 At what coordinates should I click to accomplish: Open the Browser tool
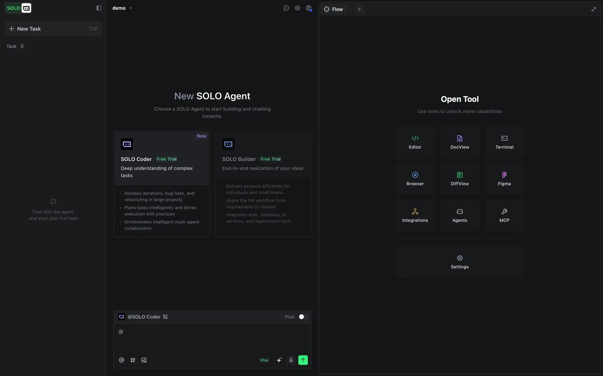point(415,178)
